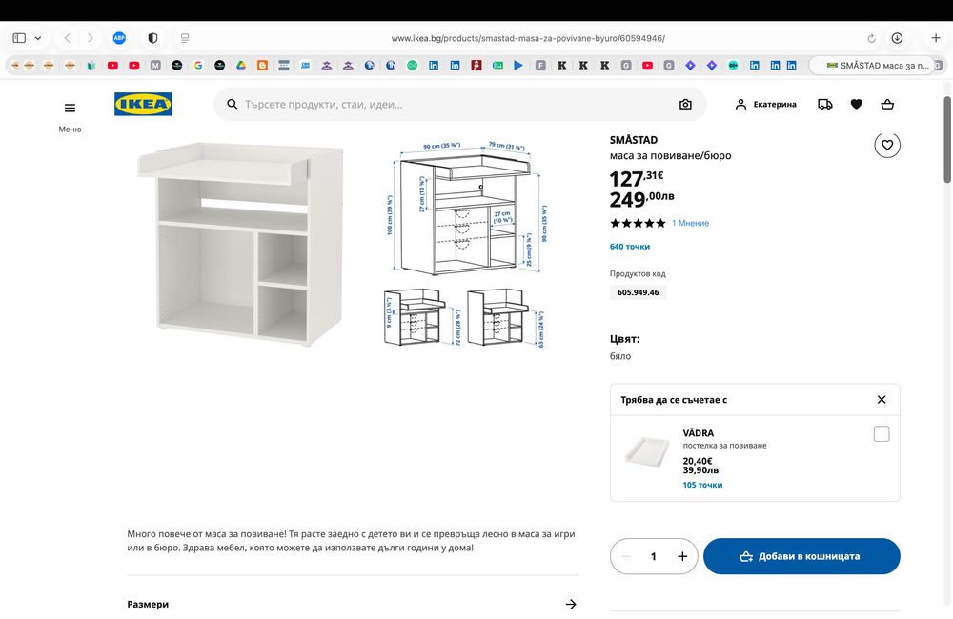The width and height of the screenshot is (953, 619).
Task: Check the VÅDRA add-on checkbox
Action: (882, 433)
